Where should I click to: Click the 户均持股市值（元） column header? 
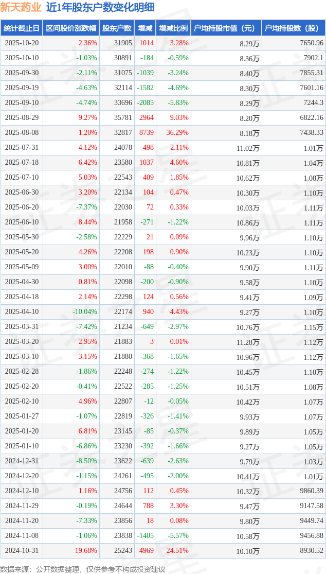(226, 28)
